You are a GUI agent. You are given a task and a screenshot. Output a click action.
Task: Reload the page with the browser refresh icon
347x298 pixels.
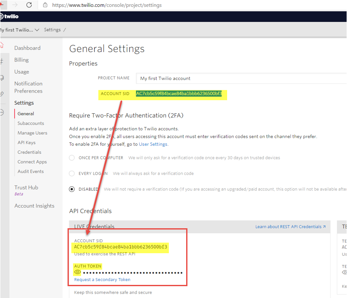pyautogui.click(x=29, y=5)
